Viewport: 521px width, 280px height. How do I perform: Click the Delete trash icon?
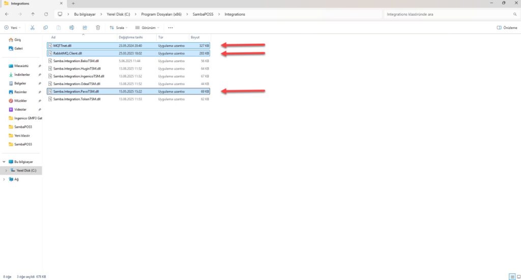point(98,27)
